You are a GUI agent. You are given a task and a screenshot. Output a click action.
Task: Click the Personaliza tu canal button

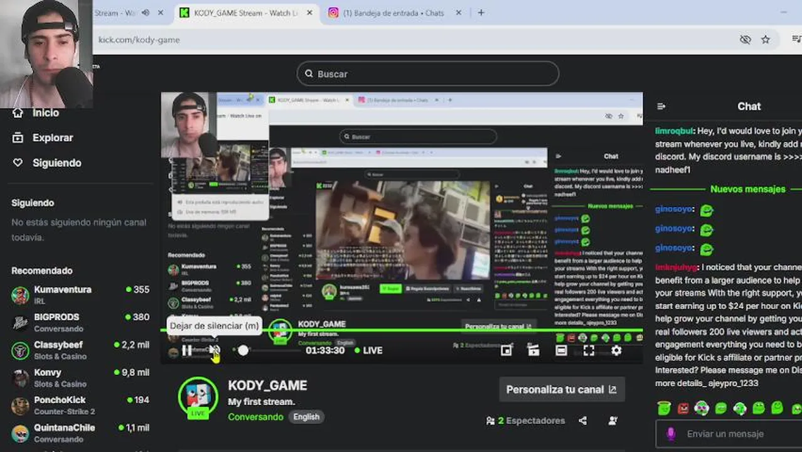pyautogui.click(x=562, y=389)
